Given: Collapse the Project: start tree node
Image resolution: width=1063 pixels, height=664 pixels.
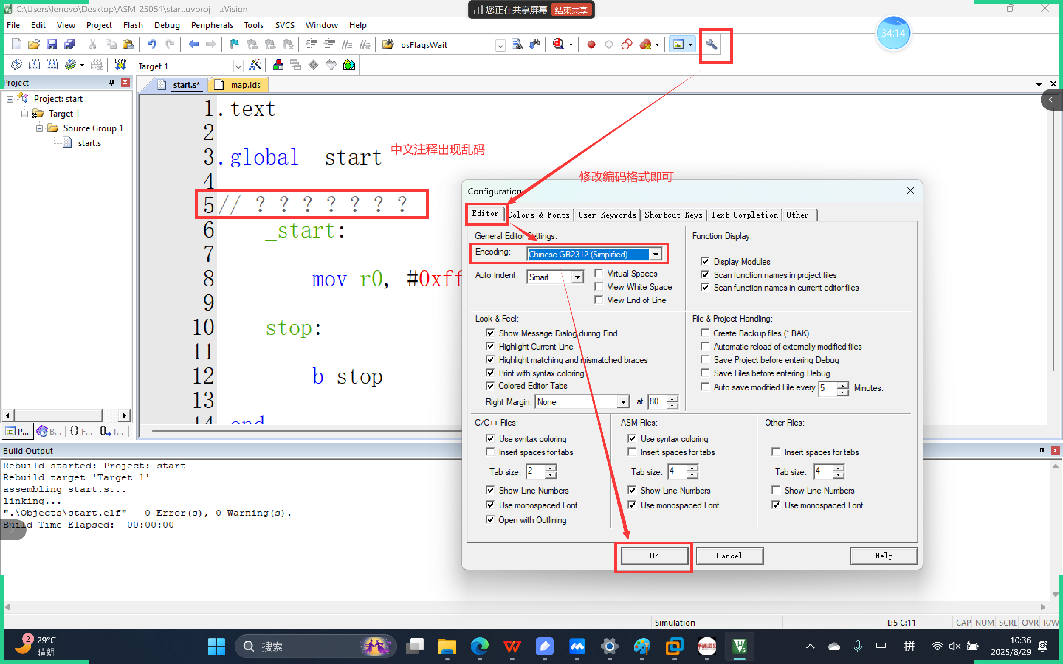Looking at the screenshot, I should [x=10, y=99].
